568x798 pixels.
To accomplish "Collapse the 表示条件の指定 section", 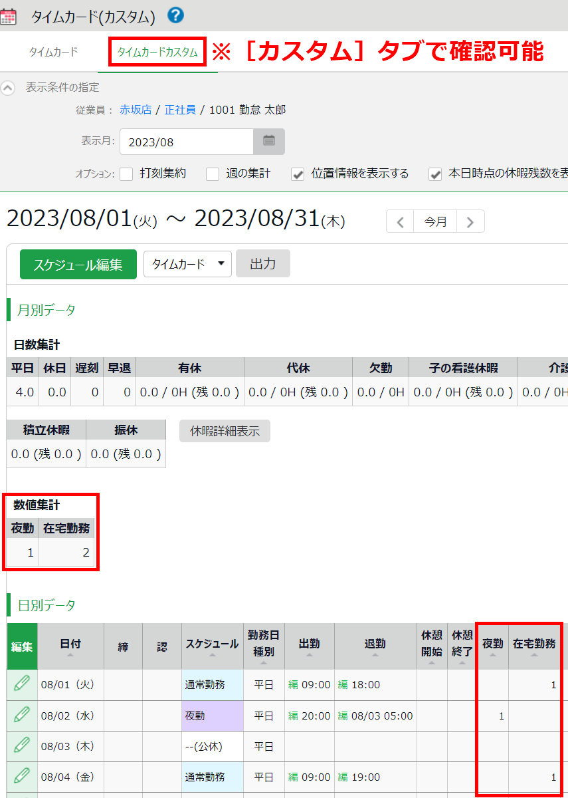I will coord(8,88).
